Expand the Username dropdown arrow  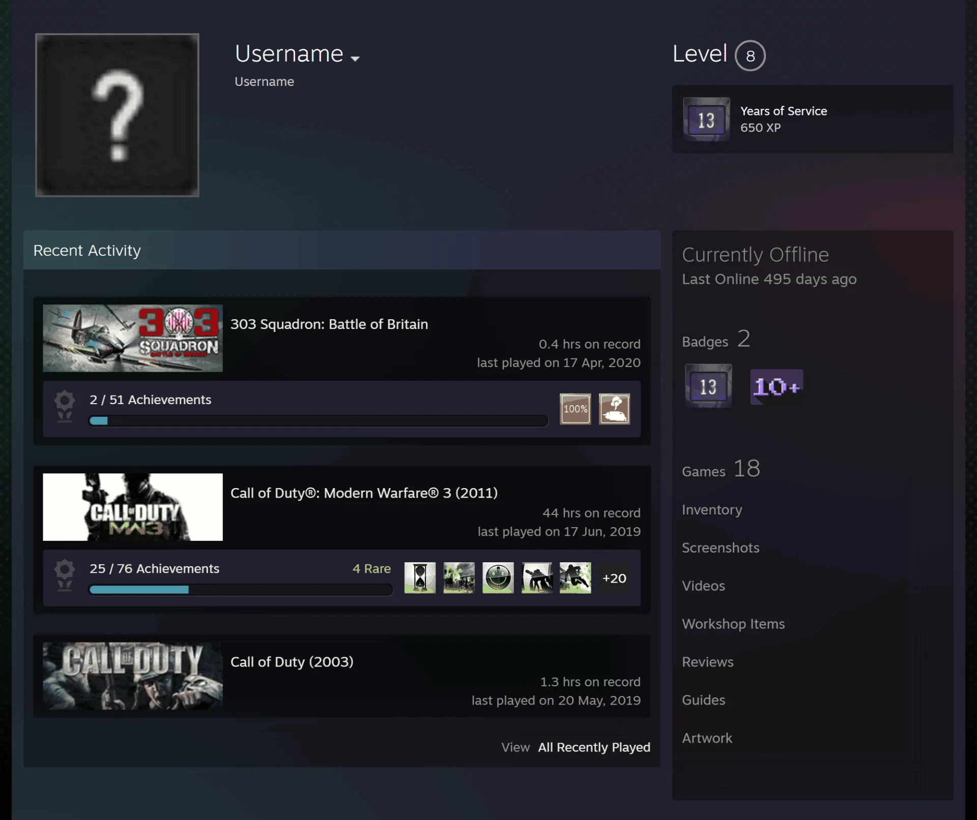click(355, 58)
